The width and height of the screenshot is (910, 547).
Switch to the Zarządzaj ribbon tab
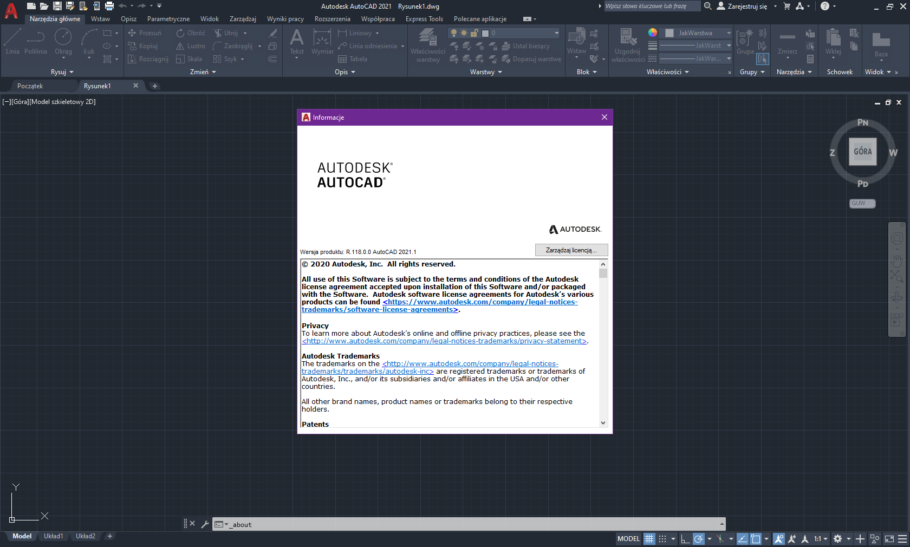pos(243,19)
